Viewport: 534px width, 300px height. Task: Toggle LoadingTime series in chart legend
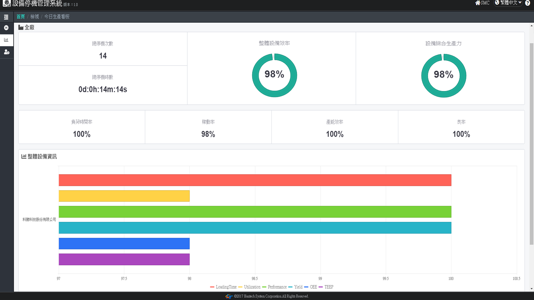pyautogui.click(x=223, y=287)
